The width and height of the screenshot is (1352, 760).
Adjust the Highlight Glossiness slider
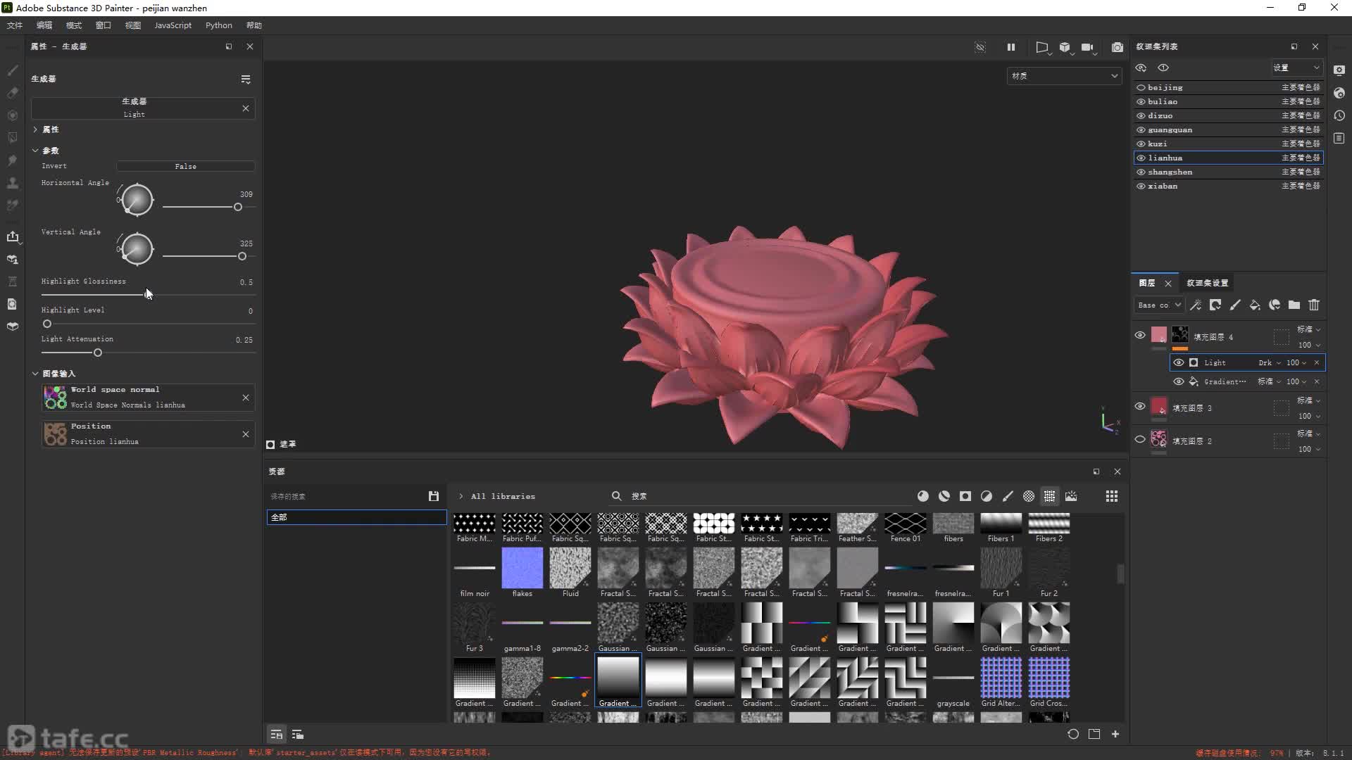coord(148,294)
